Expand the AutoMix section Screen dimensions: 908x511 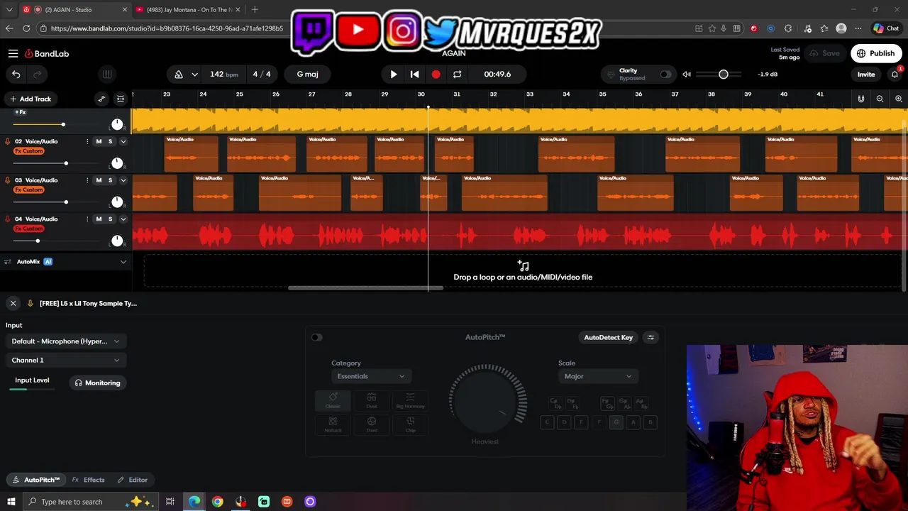tap(123, 262)
